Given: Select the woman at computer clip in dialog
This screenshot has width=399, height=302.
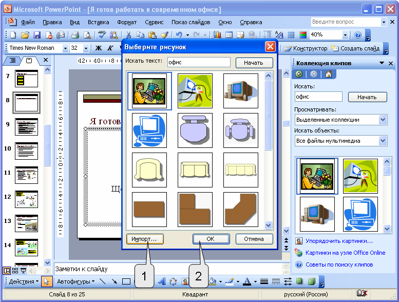Looking at the screenshot, I should click(149, 91).
